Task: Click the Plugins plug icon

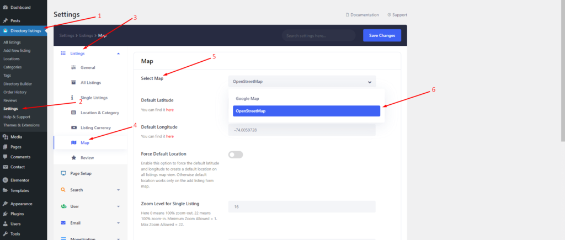Action: (5, 214)
